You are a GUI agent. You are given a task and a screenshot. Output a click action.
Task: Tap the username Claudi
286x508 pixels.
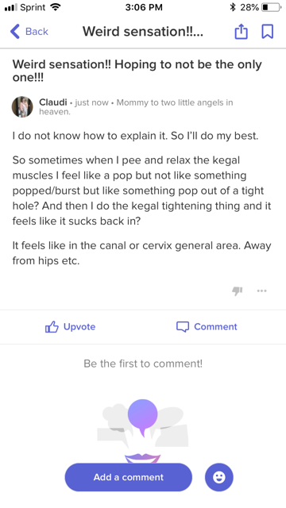[x=53, y=102]
